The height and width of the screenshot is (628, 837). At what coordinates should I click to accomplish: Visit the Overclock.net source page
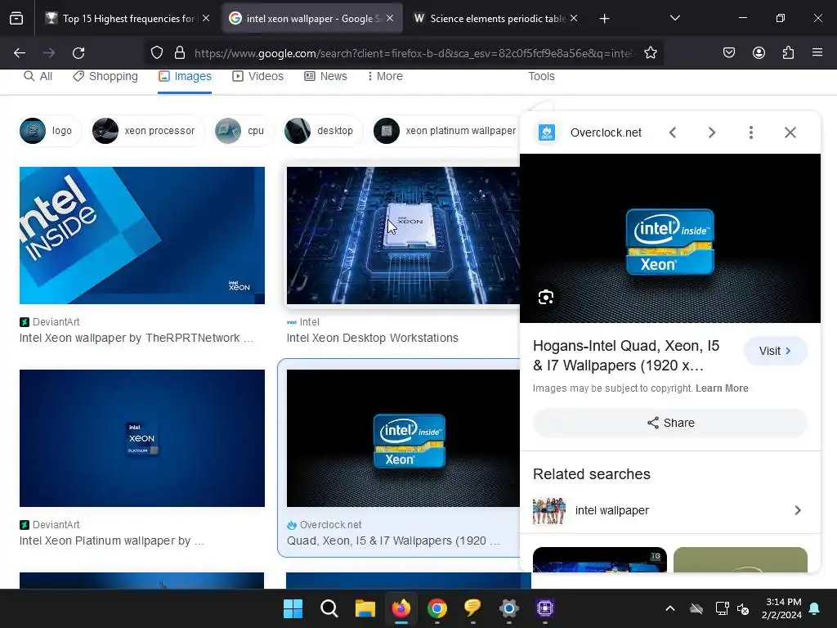(x=775, y=351)
